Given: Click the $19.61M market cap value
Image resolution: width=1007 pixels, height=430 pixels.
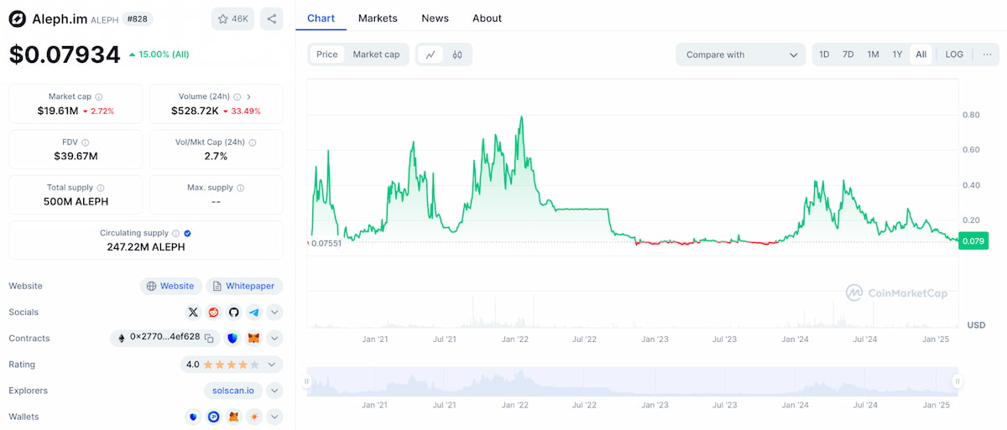Looking at the screenshot, I should click(58, 111).
